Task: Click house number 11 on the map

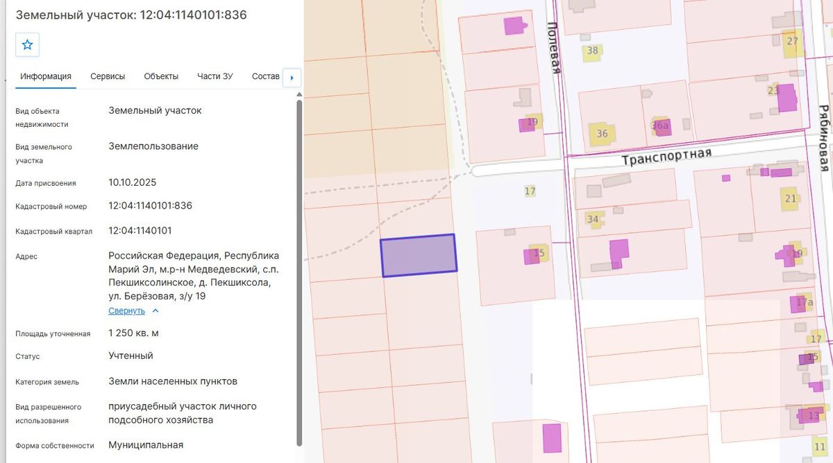Action: pyautogui.click(x=820, y=446)
